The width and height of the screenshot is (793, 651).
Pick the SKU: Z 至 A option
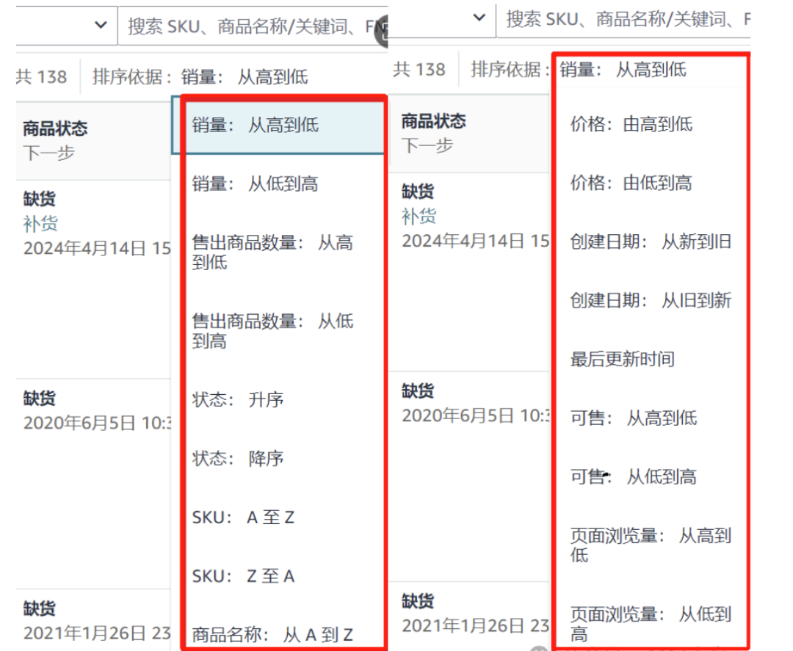pos(243,576)
